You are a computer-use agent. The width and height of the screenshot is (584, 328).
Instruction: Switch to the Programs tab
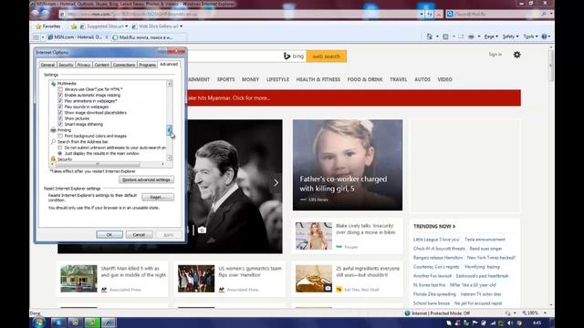point(147,65)
